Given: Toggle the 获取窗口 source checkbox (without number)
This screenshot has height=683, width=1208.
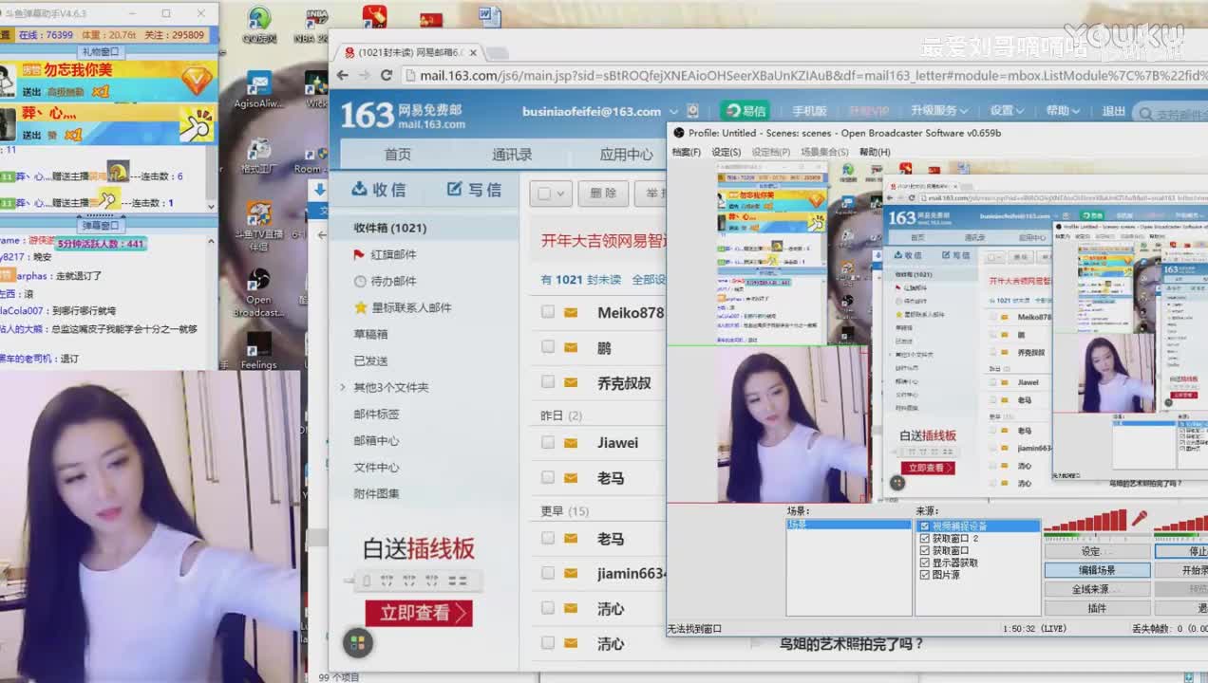Looking at the screenshot, I should [x=925, y=550].
